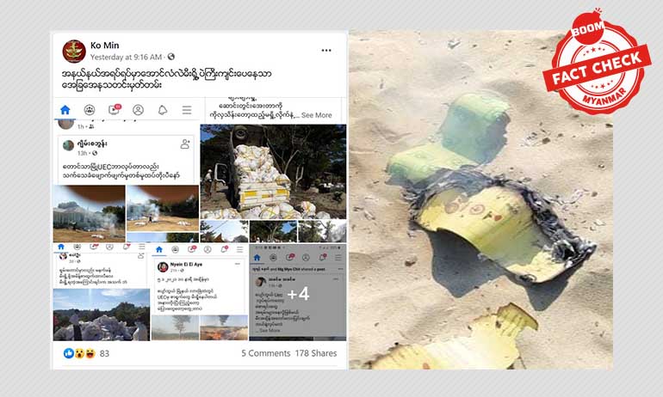Click Ko Min's profile picture

click(x=74, y=52)
